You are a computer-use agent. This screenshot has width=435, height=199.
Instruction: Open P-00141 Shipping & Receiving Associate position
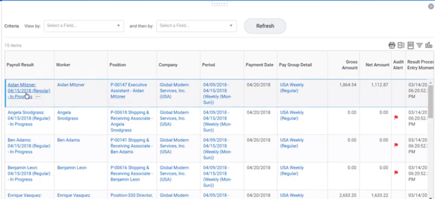(132, 146)
